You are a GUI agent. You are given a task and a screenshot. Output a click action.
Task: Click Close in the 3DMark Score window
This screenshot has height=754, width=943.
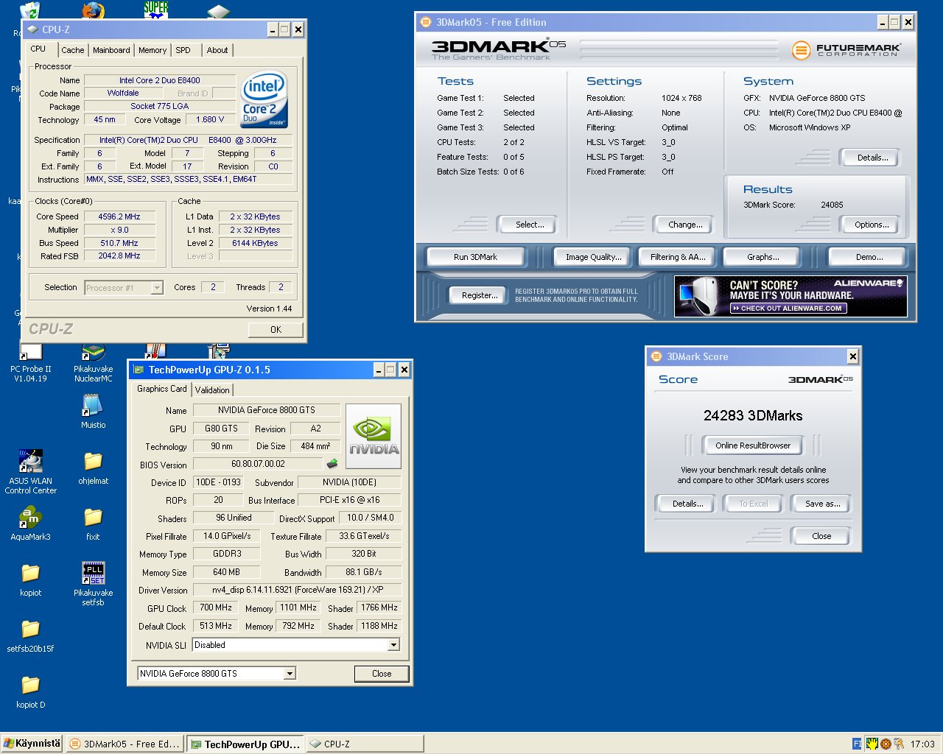(821, 536)
